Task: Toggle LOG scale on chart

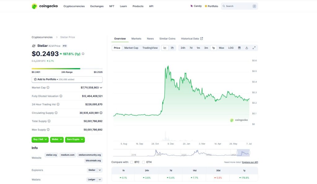Action: [x=231, y=48]
